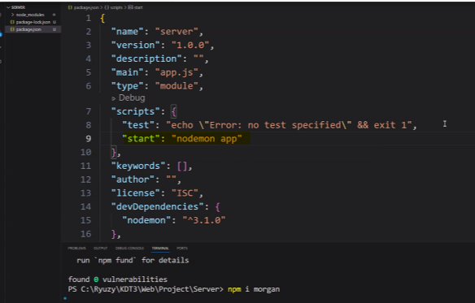Click line number 9 in the gutter

coord(88,139)
